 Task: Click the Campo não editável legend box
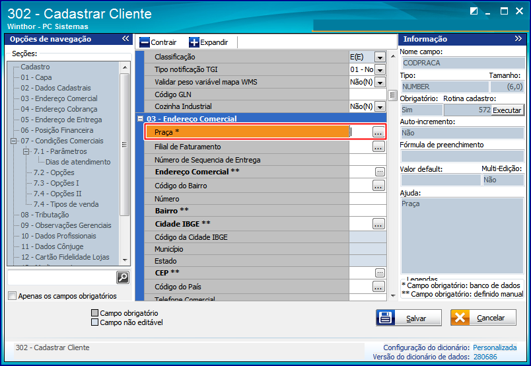coord(95,322)
